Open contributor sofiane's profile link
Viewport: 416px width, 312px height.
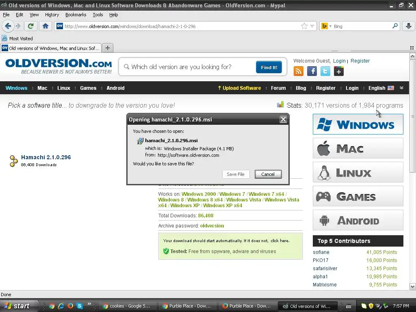[321, 252]
